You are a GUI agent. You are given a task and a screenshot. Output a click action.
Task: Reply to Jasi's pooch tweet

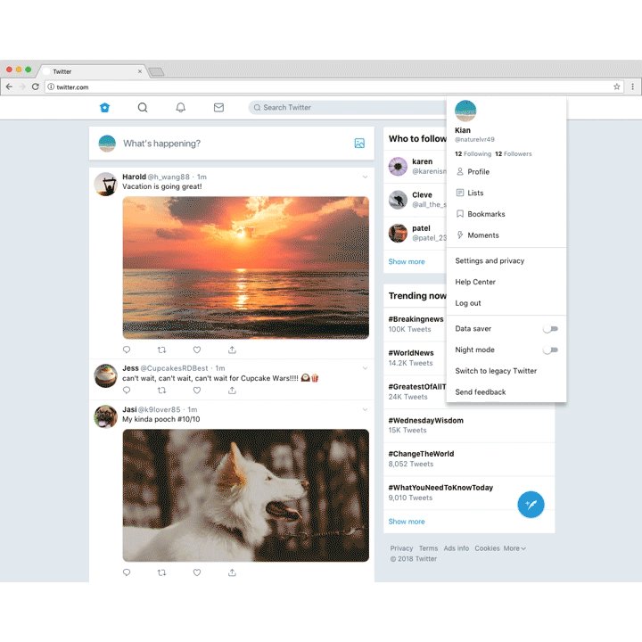[127, 572]
